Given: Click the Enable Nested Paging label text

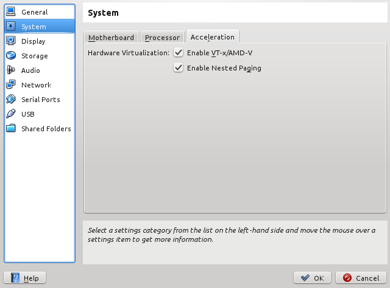Looking at the screenshot, I should click(x=224, y=68).
